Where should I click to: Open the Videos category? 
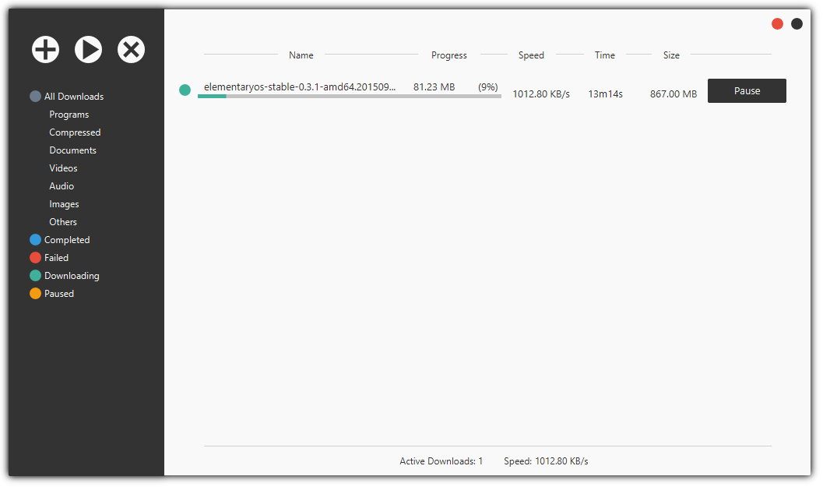63,168
